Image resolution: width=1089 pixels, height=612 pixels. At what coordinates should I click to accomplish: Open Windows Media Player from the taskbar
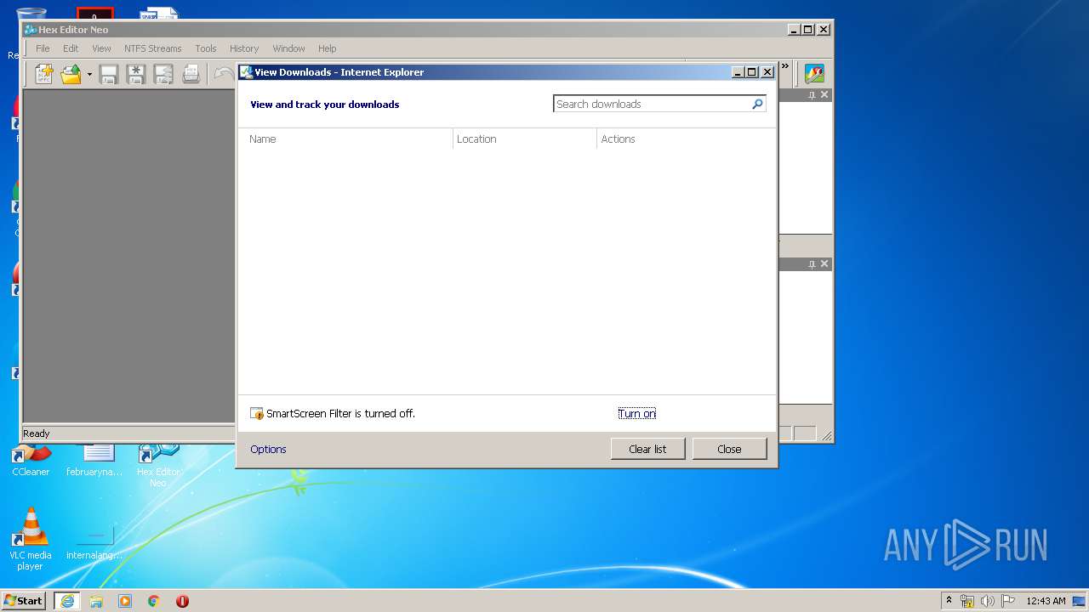coord(125,600)
